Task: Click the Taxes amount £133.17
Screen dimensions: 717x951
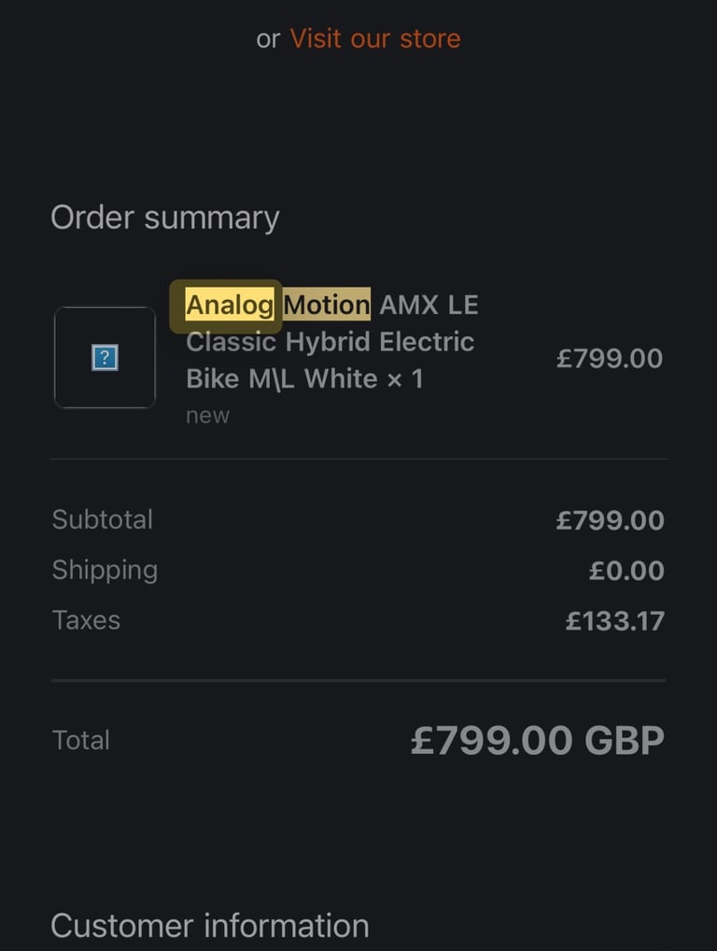Action: pyautogui.click(x=614, y=621)
